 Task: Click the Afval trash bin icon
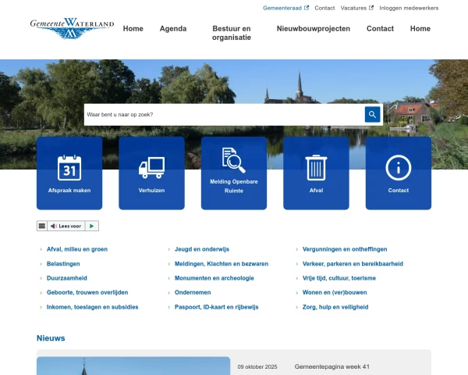[x=316, y=167]
